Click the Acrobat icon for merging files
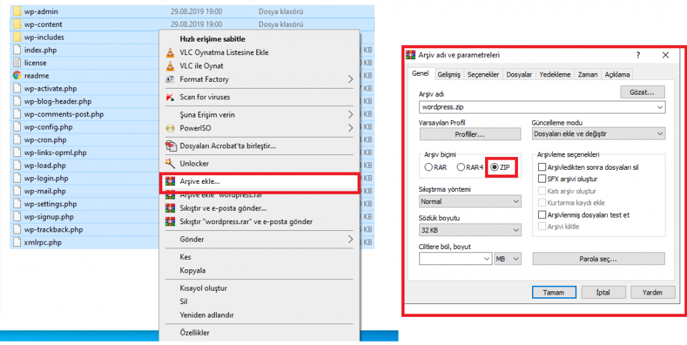 (x=170, y=146)
